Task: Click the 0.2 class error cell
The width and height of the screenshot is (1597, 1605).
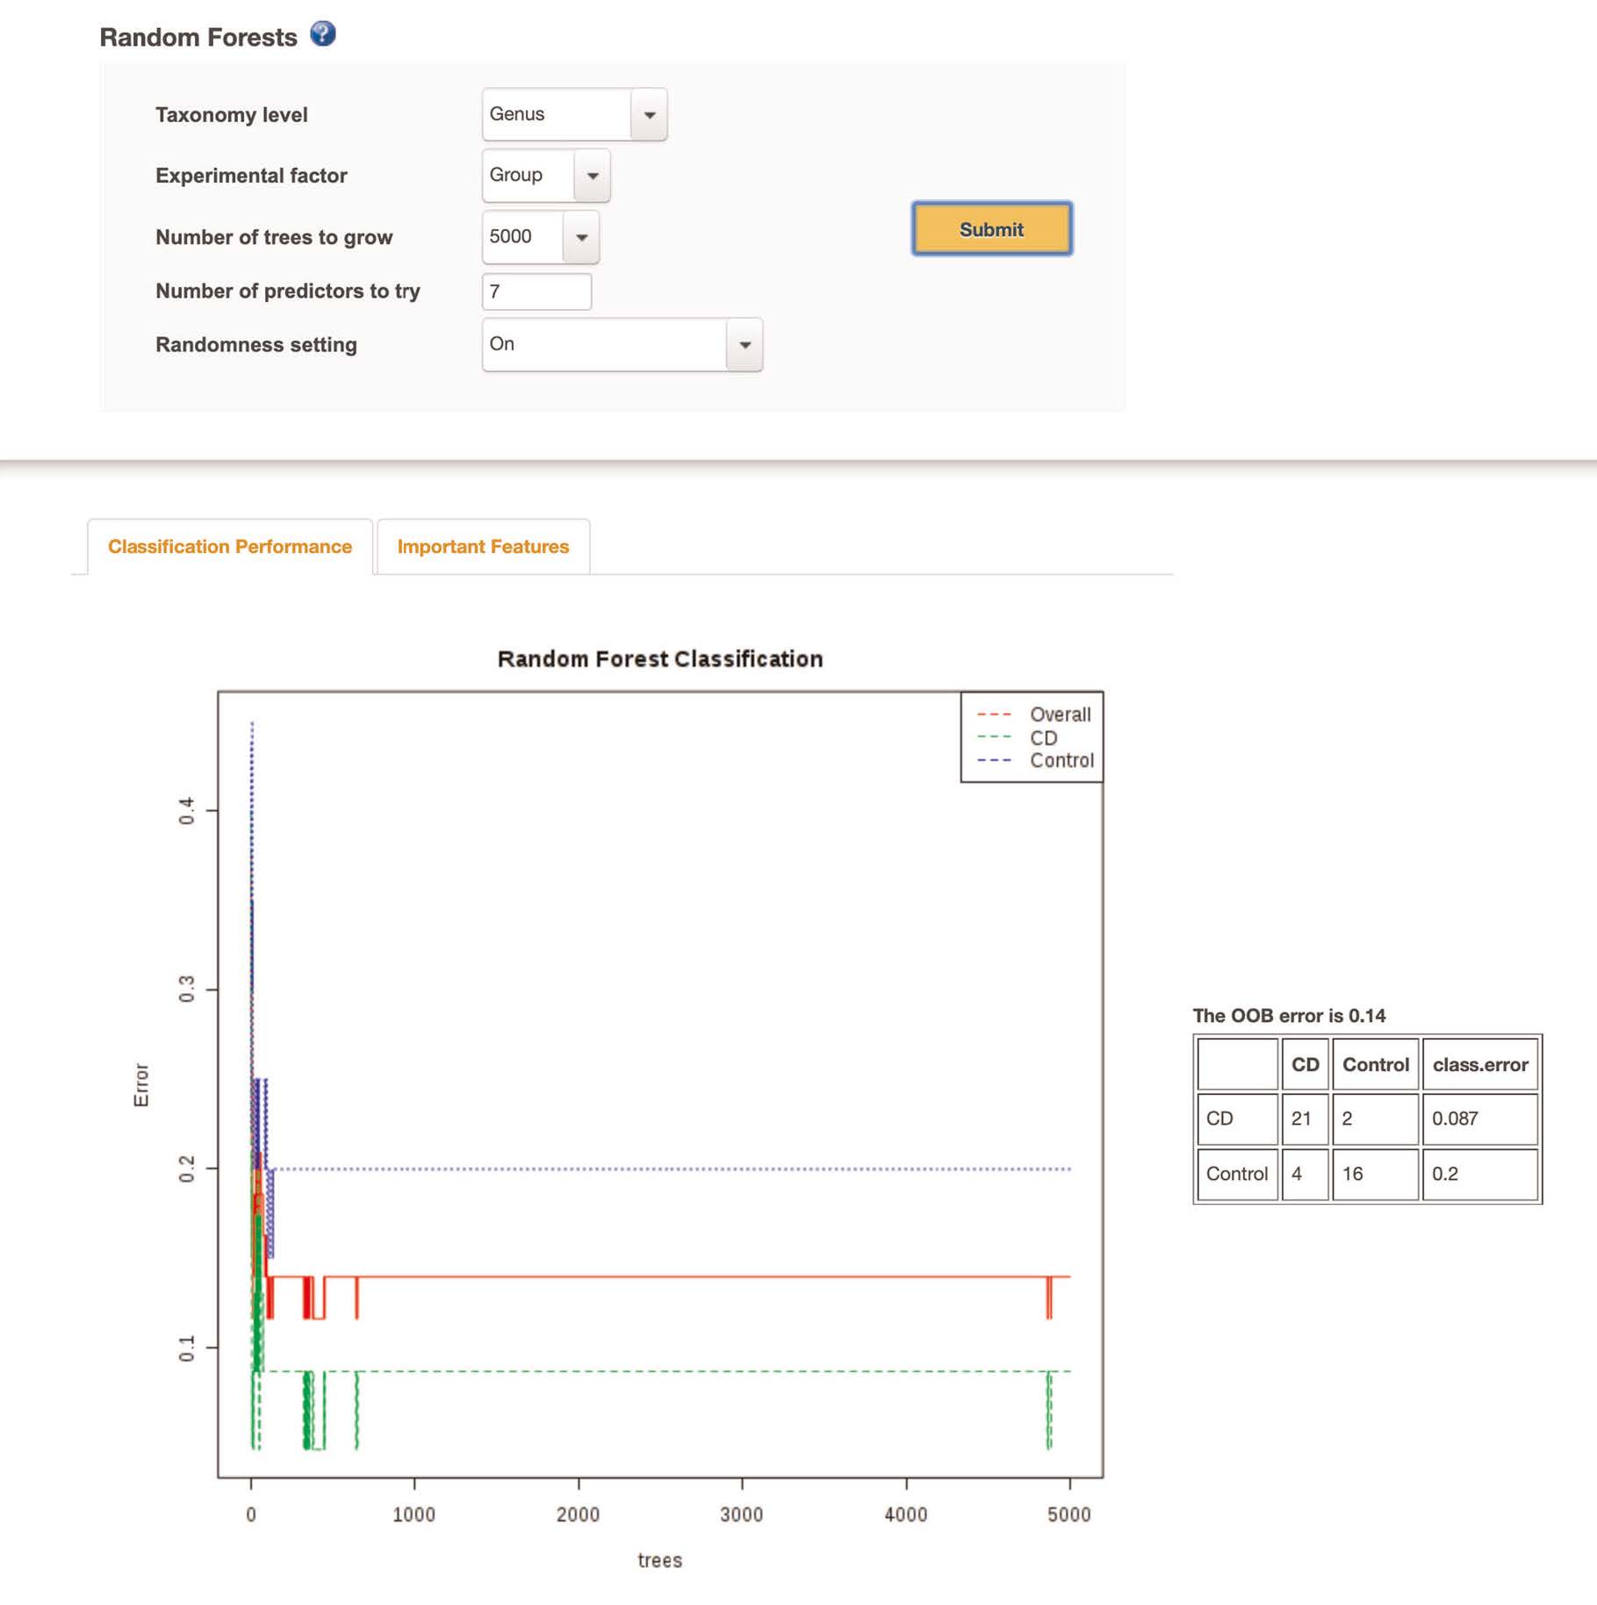Action: (1480, 1174)
